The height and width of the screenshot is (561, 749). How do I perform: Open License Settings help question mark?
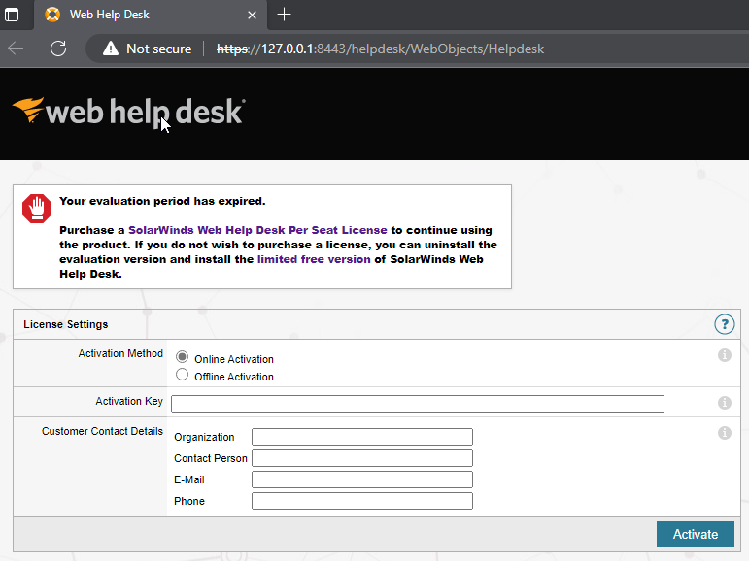point(724,324)
